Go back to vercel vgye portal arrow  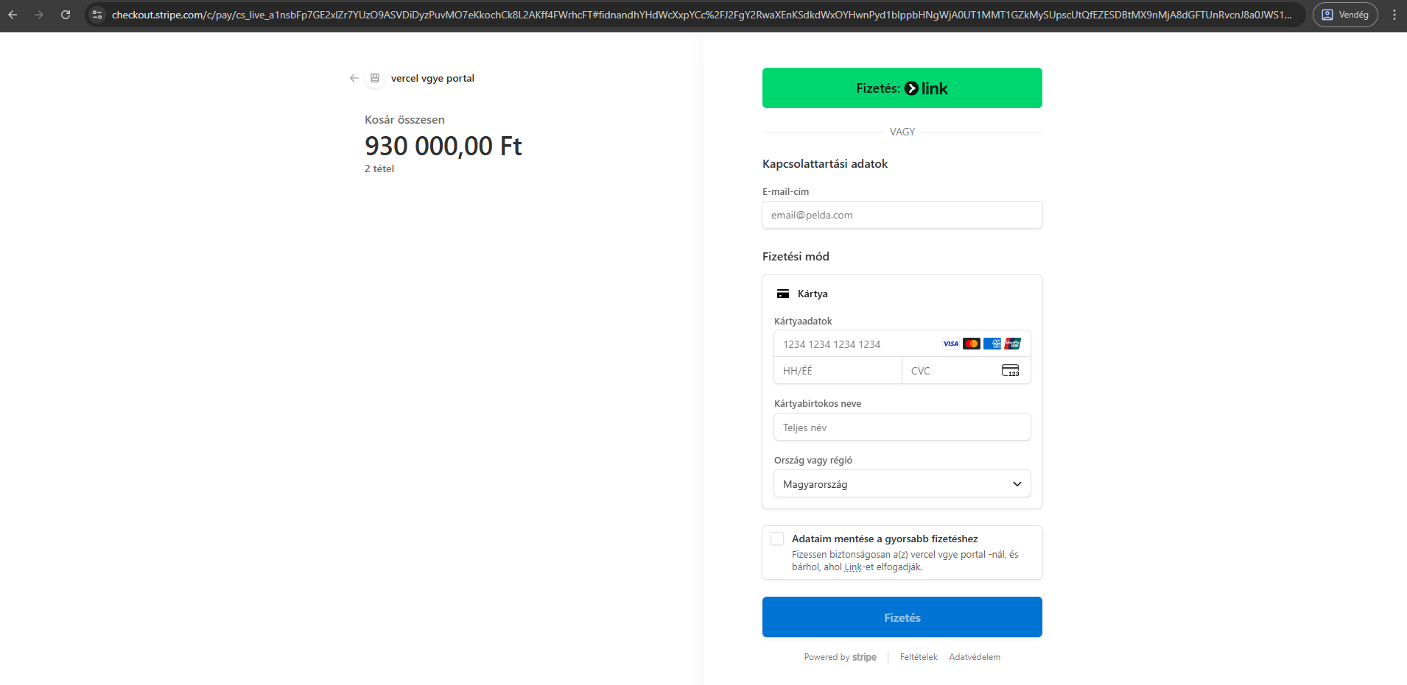click(x=354, y=78)
